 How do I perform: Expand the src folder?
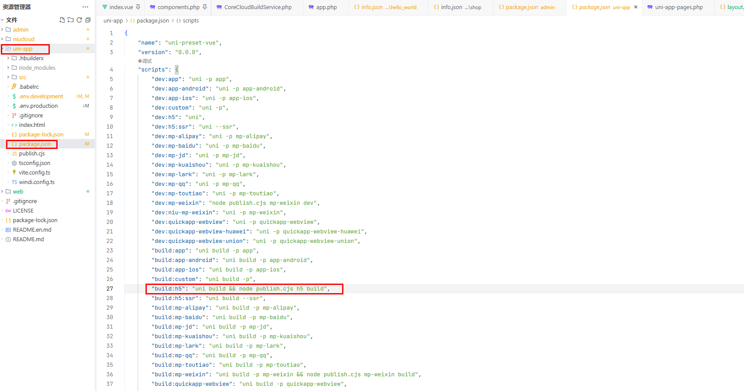point(23,77)
